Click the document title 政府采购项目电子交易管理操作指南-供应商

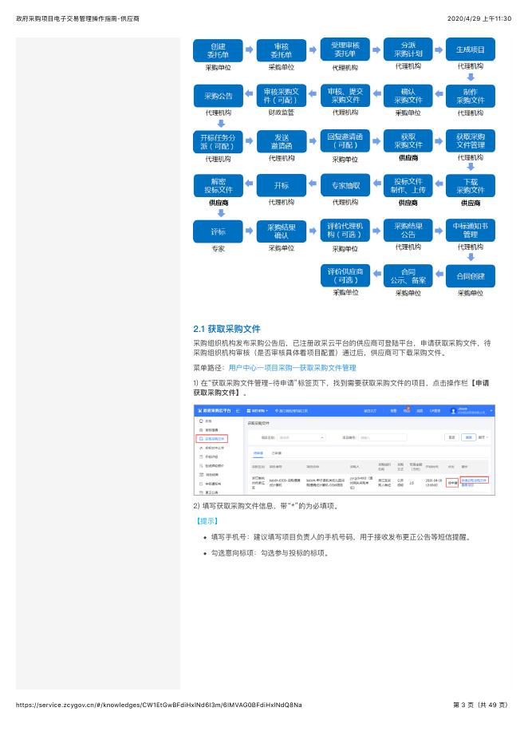77,18
